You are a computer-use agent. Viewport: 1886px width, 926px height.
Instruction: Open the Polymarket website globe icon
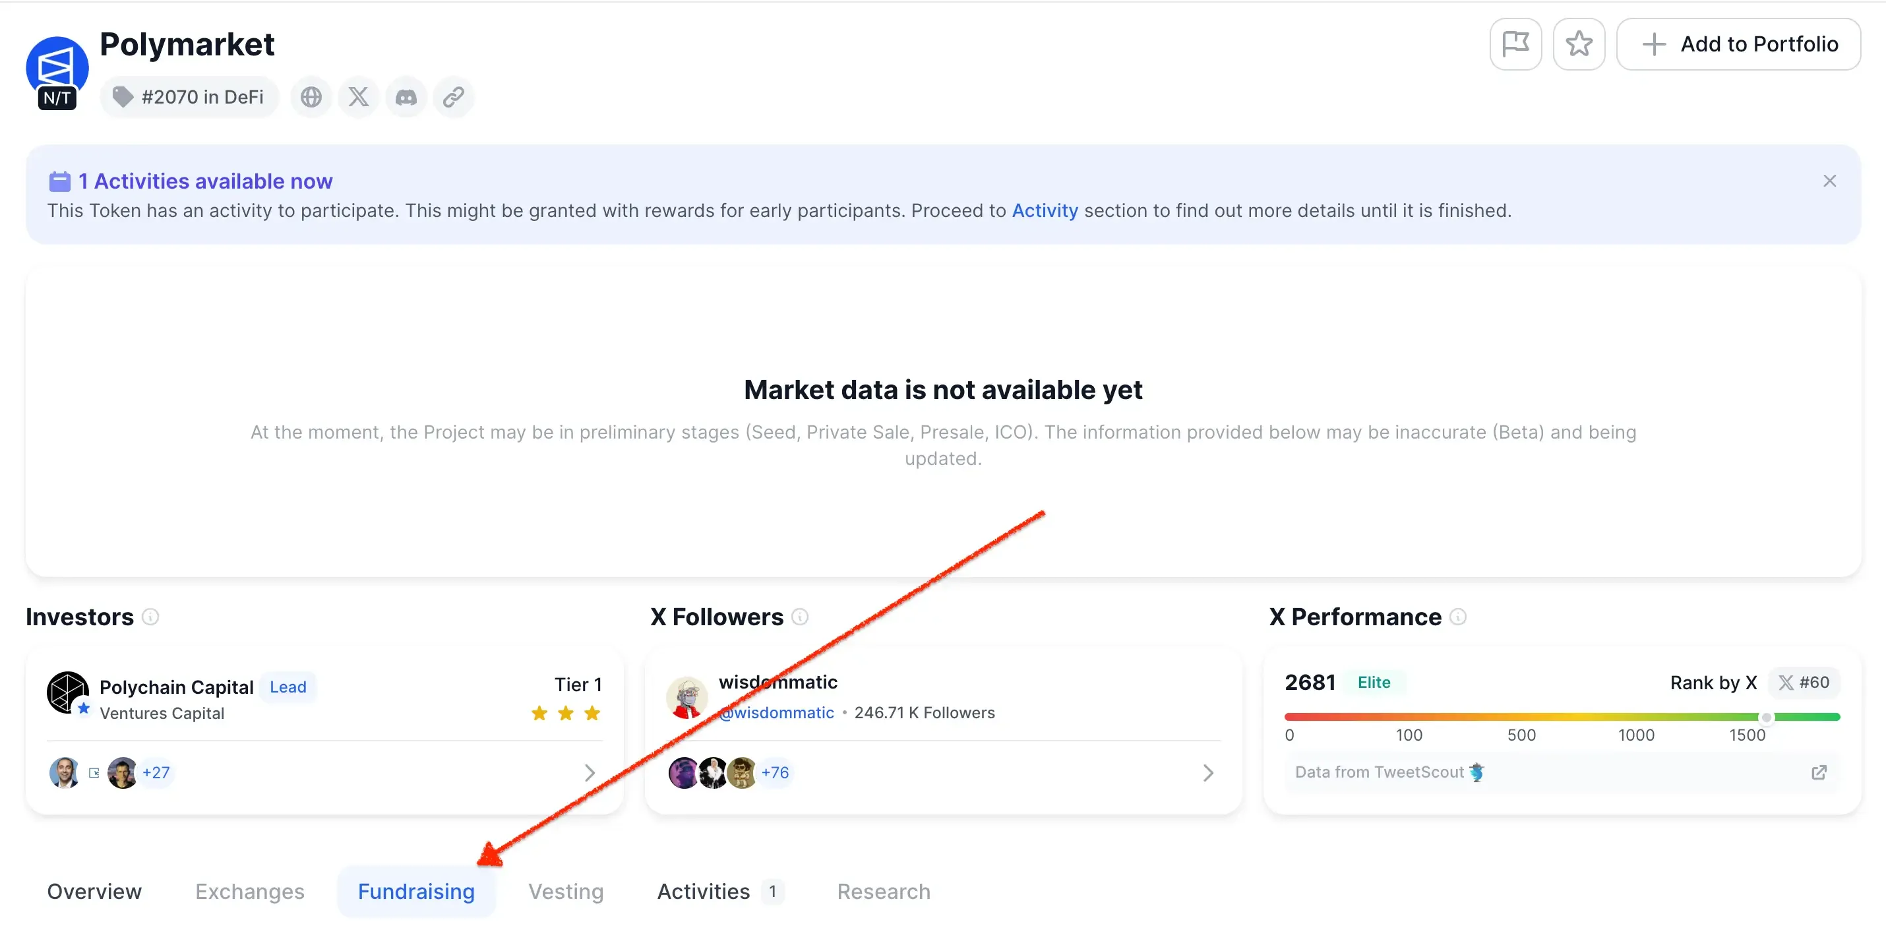(311, 98)
